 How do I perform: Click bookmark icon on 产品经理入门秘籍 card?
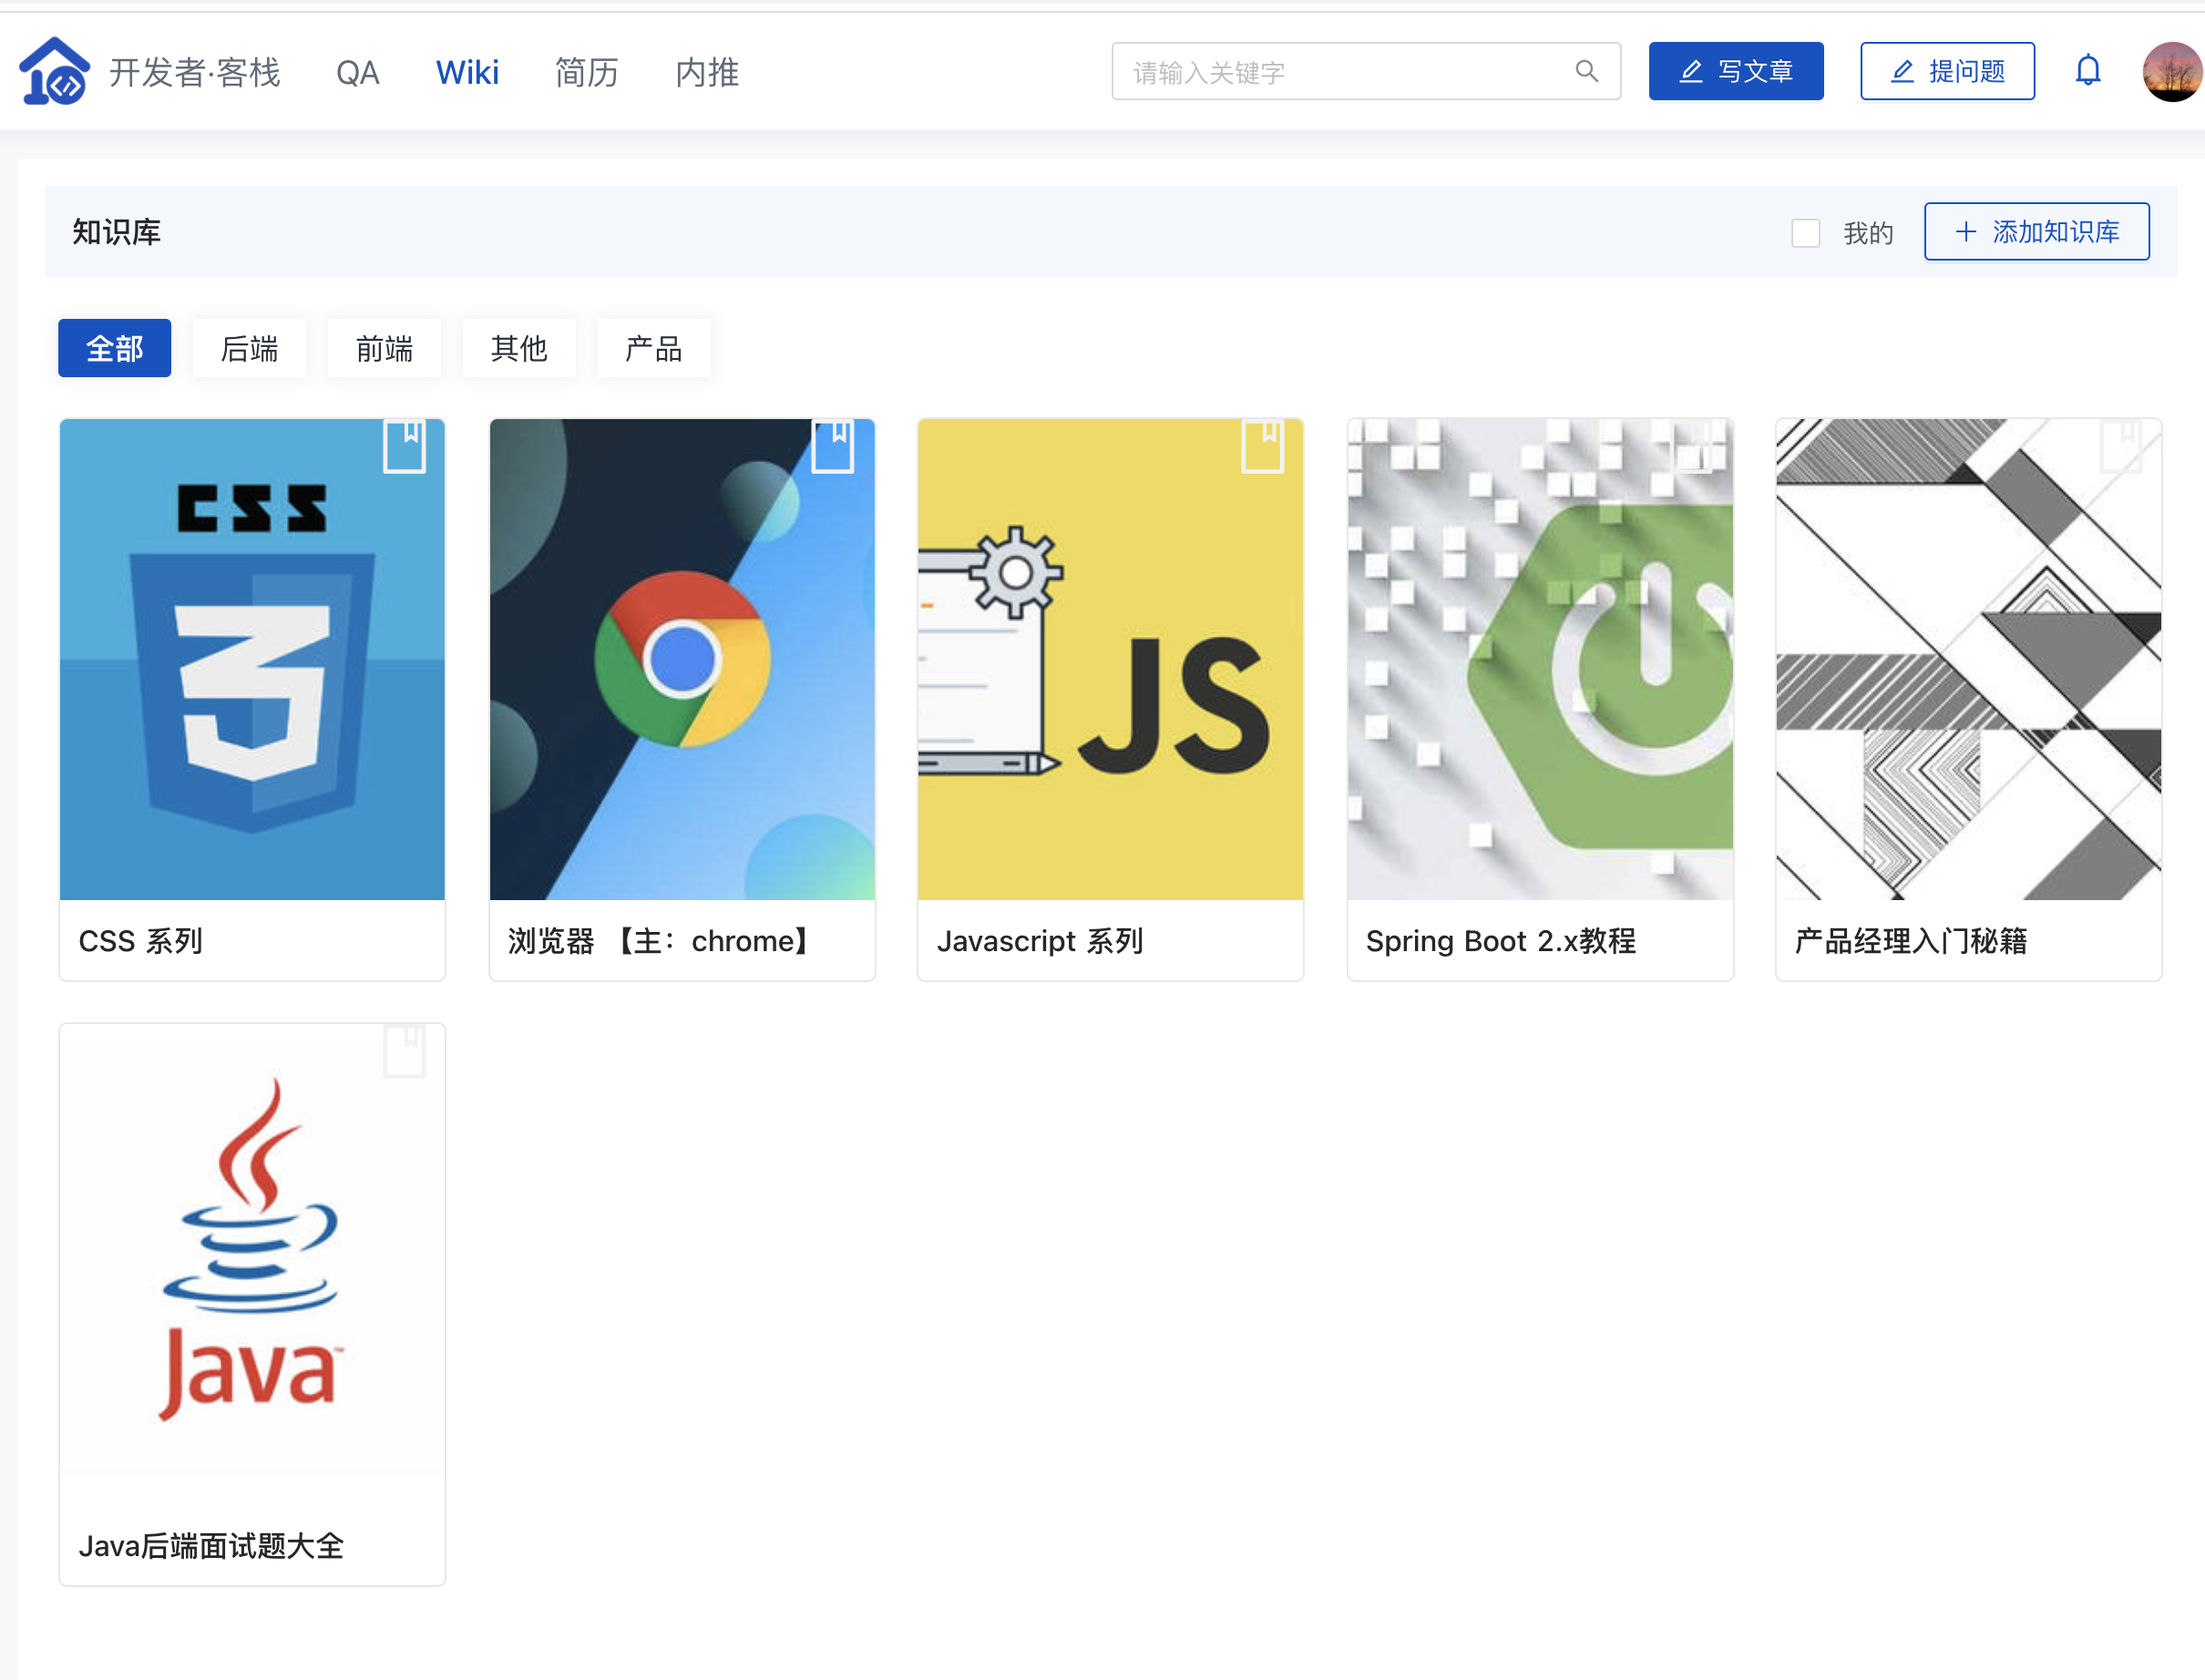pyautogui.click(x=2121, y=446)
